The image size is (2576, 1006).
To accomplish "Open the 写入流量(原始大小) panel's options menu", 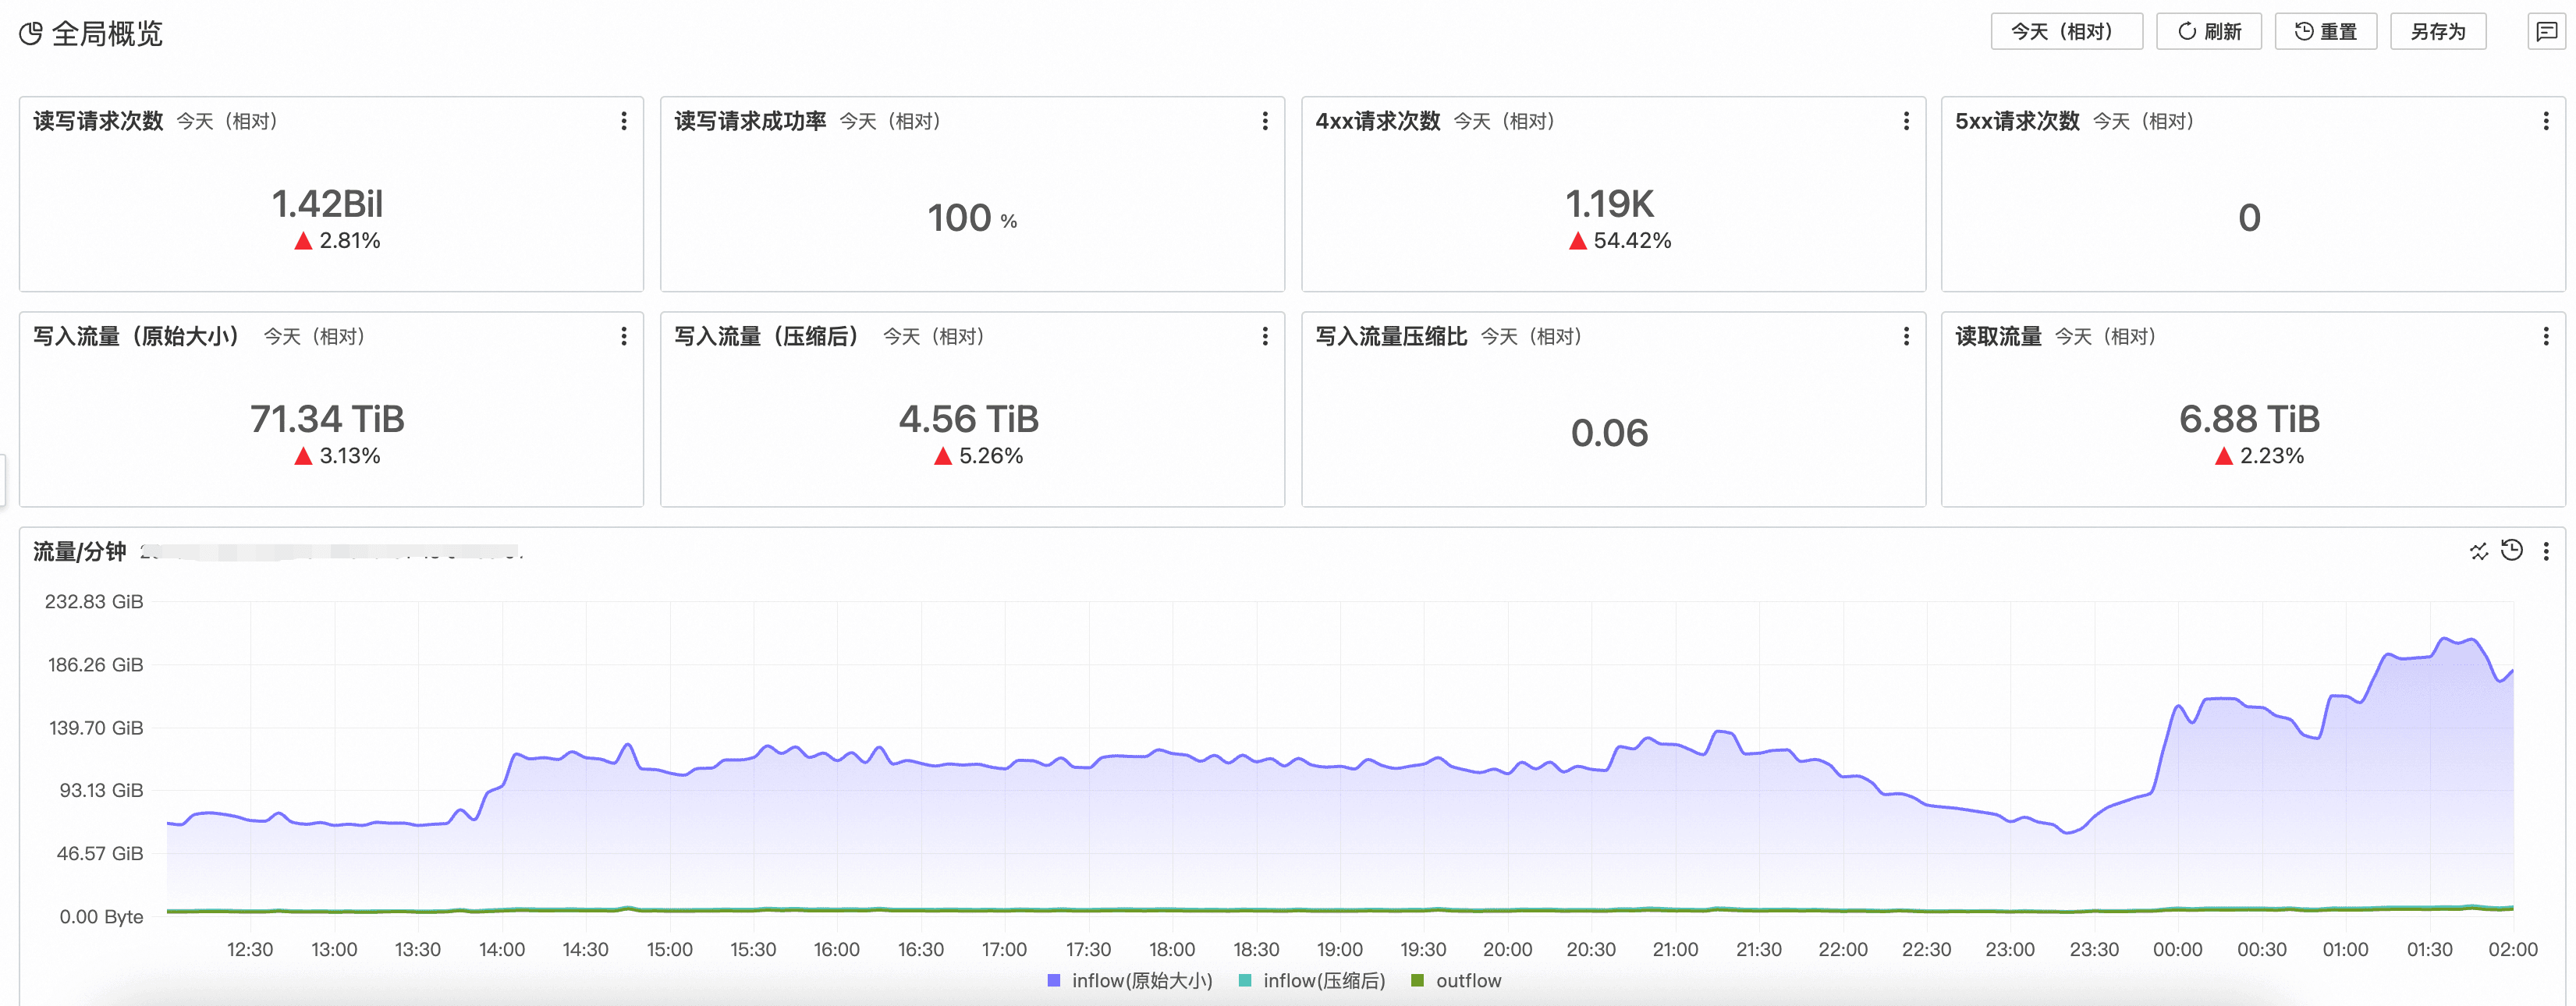I will pos(624,336).
